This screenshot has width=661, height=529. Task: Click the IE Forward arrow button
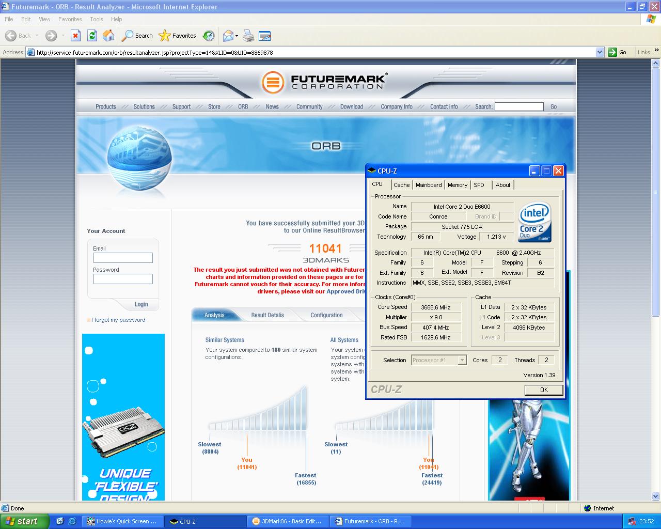tap(51, 36)
